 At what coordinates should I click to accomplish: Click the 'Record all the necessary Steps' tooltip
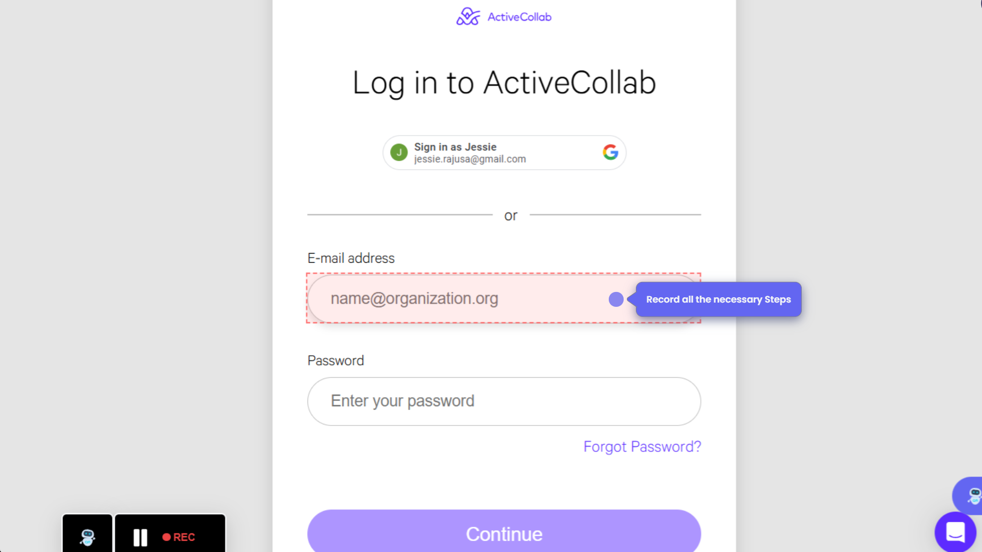(x=718, y=299)
